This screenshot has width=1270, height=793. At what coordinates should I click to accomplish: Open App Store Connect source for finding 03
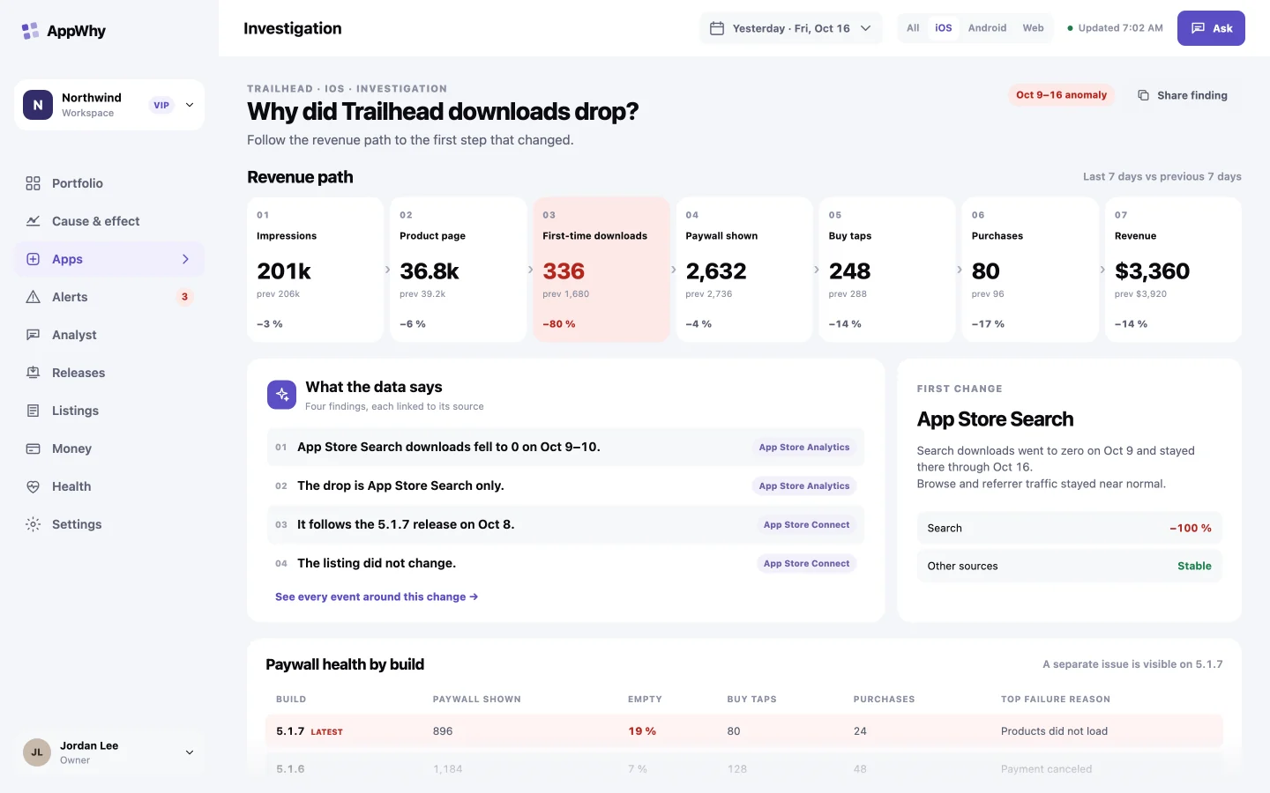[806, 525]
